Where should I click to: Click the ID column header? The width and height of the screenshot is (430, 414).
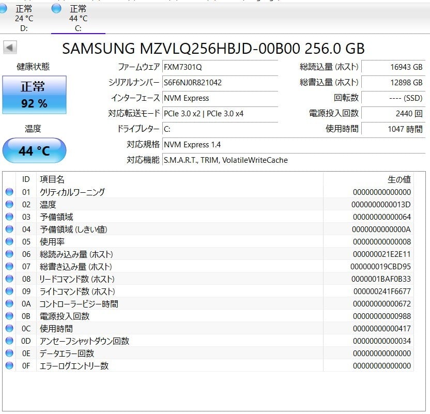click(x=26, y=179)
